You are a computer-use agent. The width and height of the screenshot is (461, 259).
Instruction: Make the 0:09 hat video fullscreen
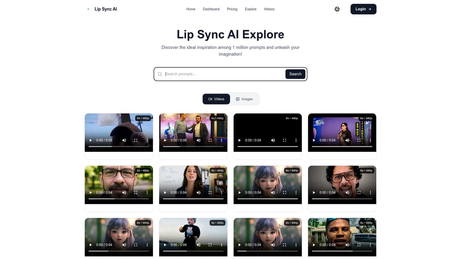coord(136,140)
